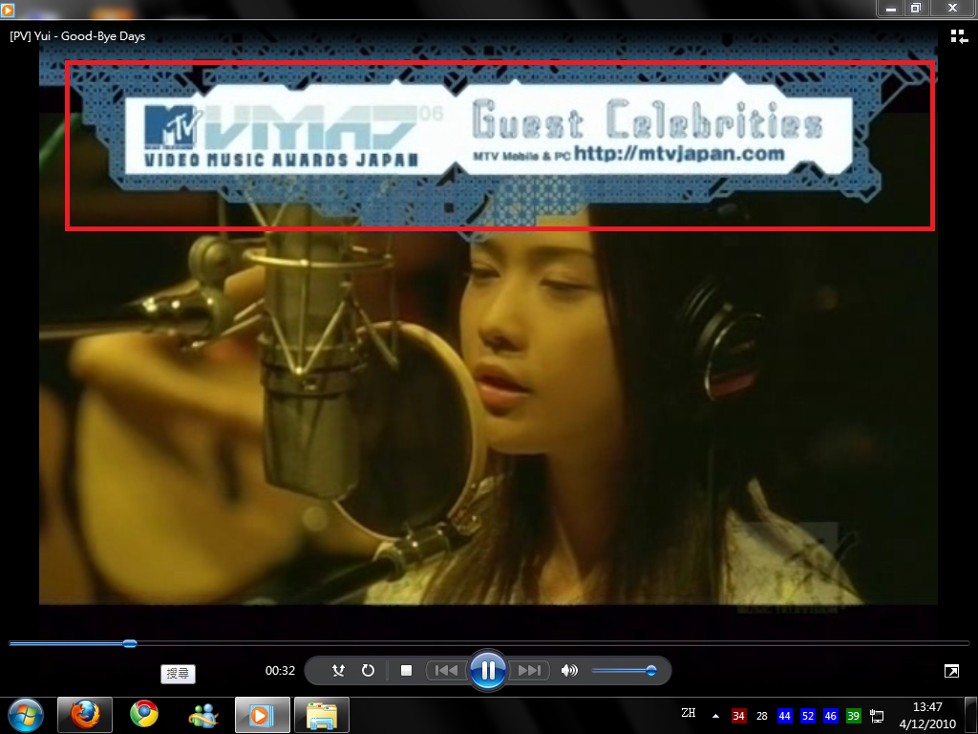The height and width of the screenshot is (734, 978).
Task: Click the Media Player title bar icon
Action: 8,10
